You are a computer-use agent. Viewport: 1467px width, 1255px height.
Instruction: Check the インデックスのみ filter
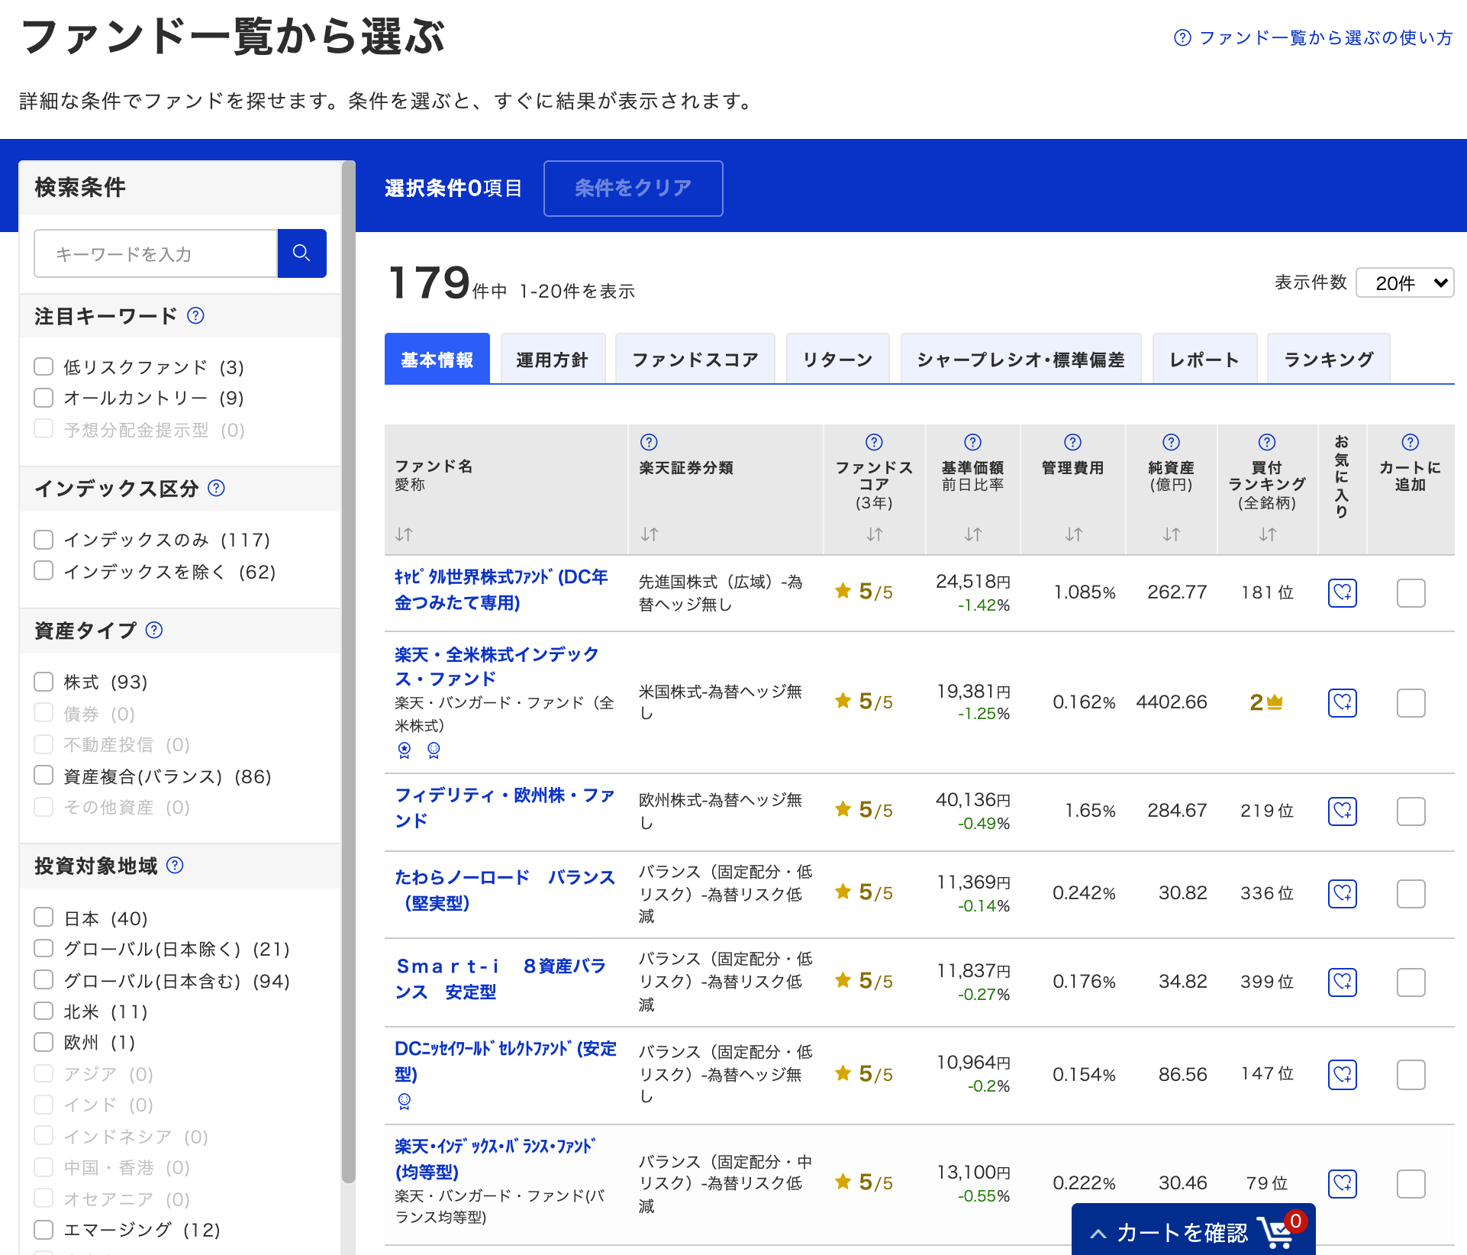coord(44,540)
